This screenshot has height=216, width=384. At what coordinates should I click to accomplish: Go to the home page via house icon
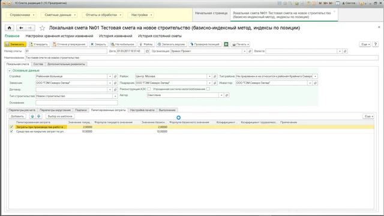pos(10,28)
